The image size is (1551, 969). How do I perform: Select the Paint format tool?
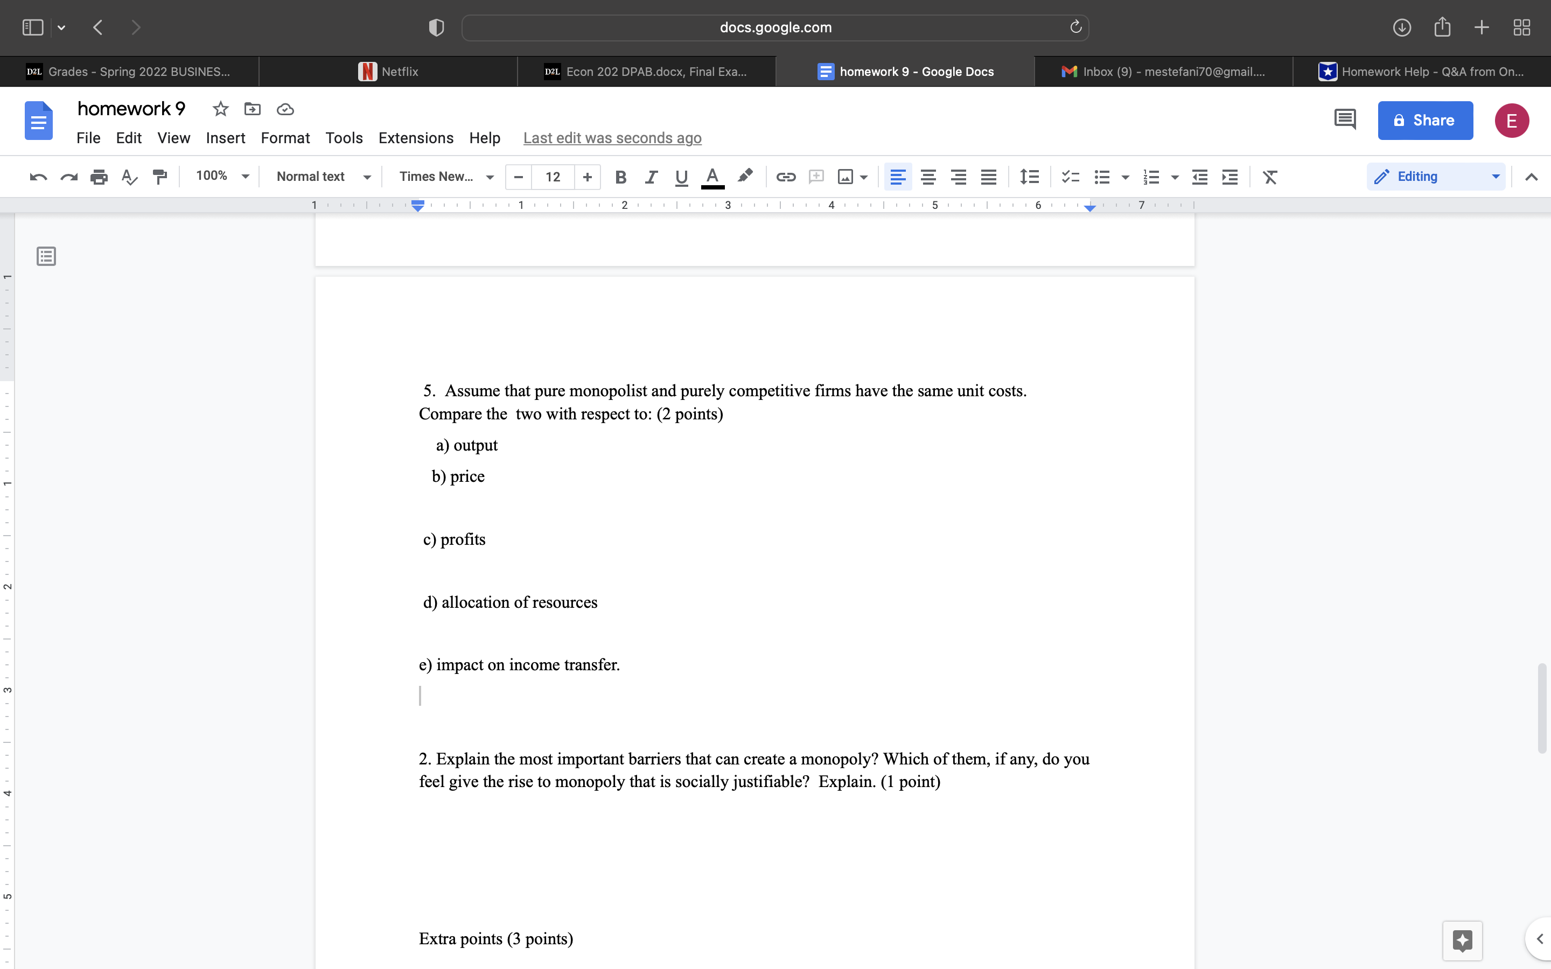[159, 177]
